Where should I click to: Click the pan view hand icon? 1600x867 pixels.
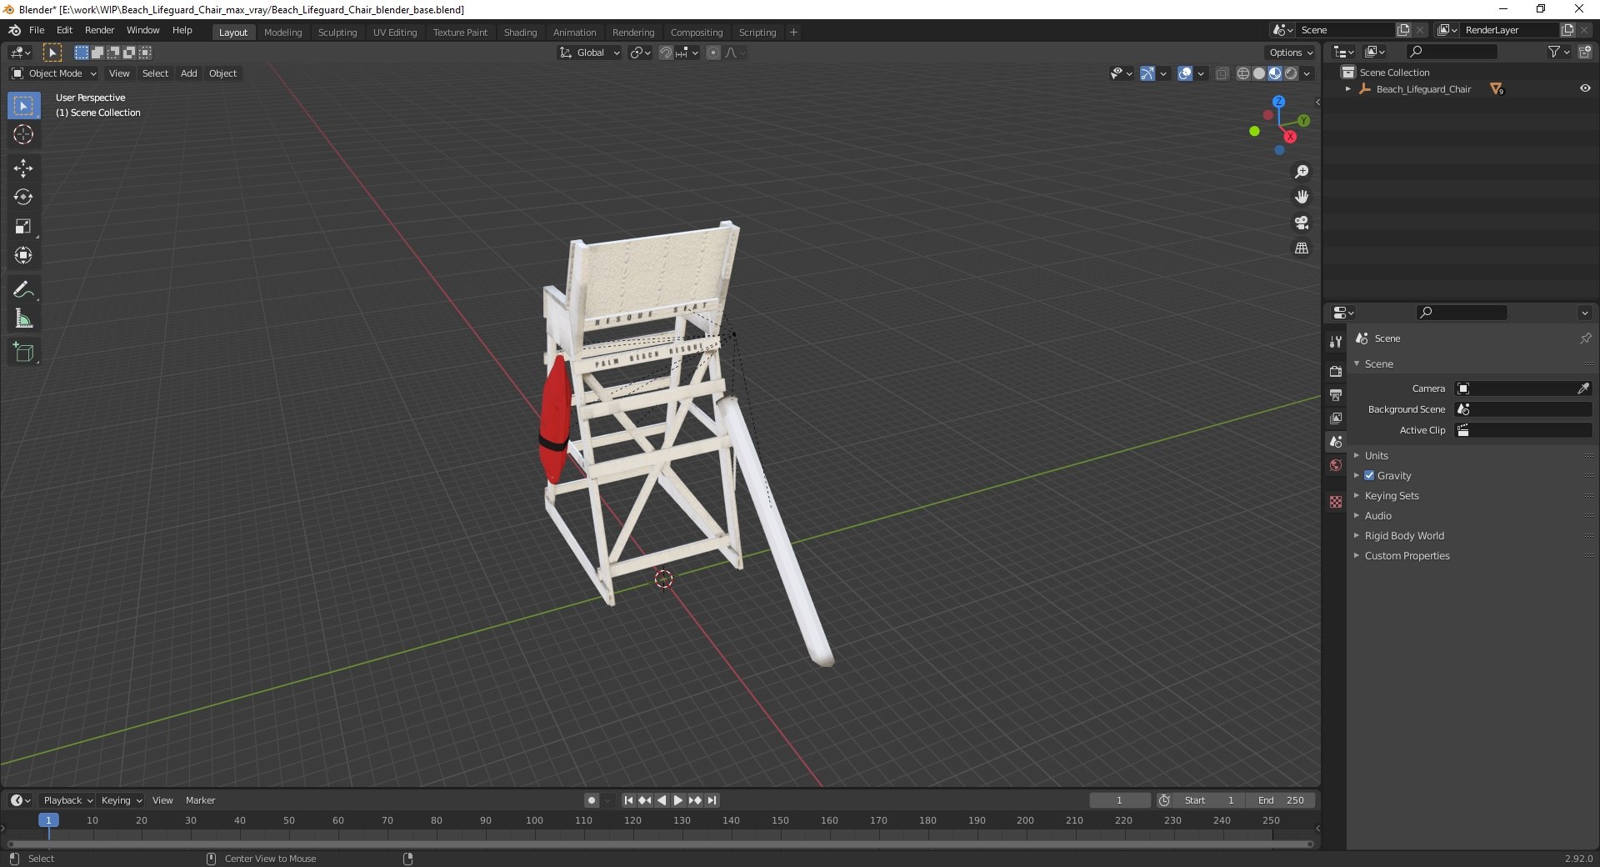point(1301,198)
